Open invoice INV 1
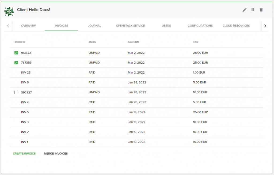Screen dimensions: 274x175 click(24, 142)
